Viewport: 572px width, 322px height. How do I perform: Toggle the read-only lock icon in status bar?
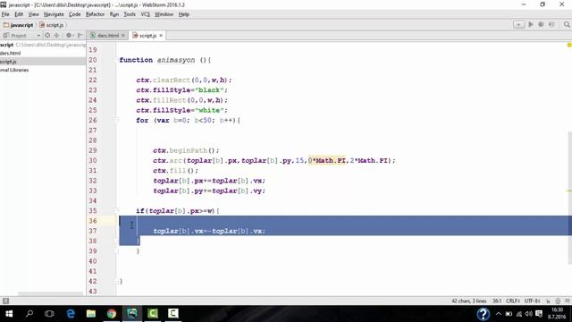click(x=548, y=301)
